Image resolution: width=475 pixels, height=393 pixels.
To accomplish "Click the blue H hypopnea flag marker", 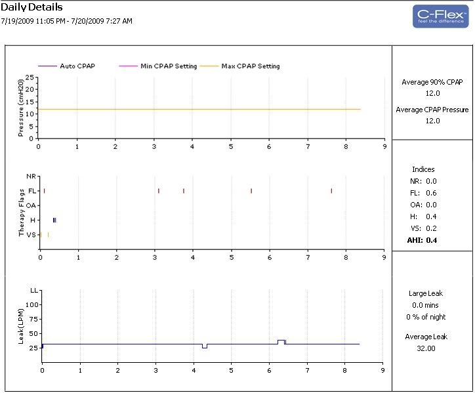I will tap(54, 220).
